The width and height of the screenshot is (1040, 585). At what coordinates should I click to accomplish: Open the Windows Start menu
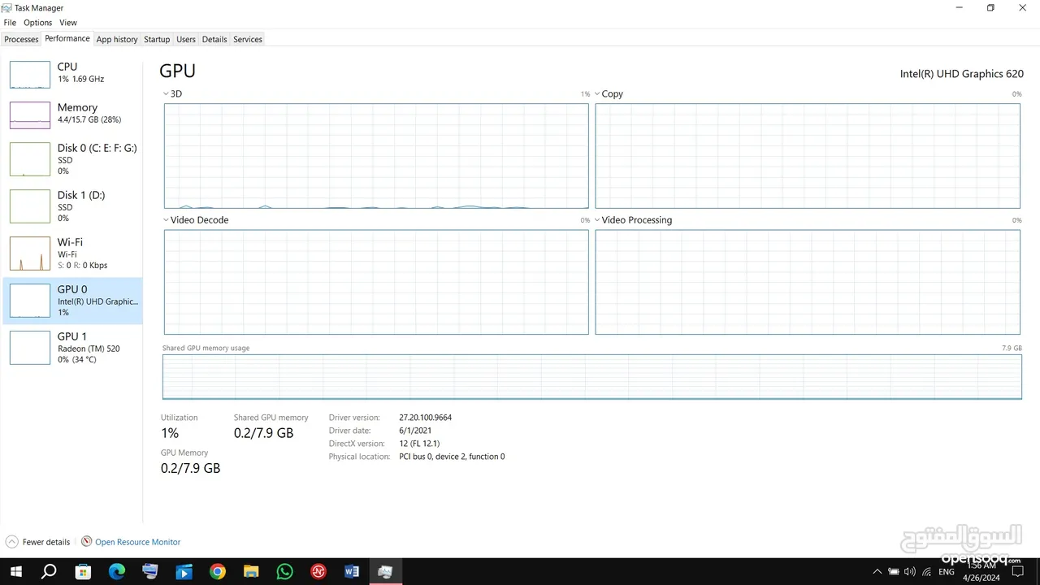[x=15, y=572]
